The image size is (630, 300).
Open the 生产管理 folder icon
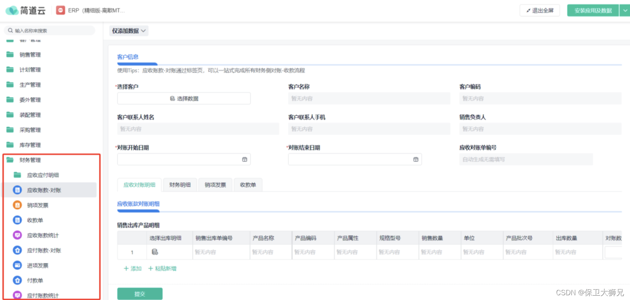[x=10, y=85]
